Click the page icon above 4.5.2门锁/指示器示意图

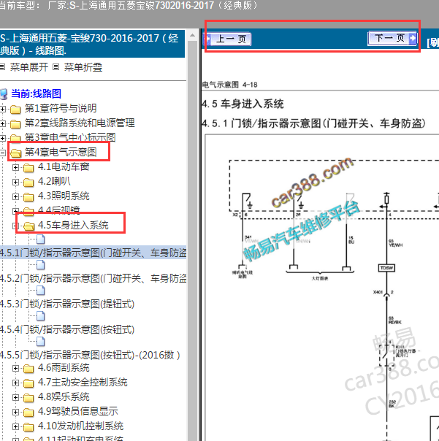point(41,265)
